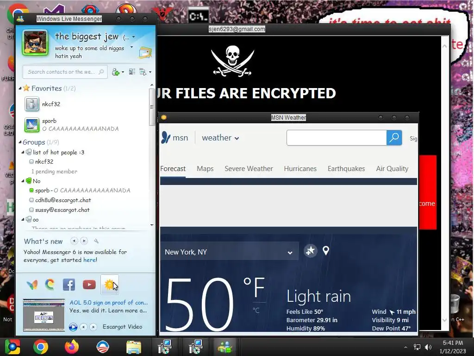
Task: Click the Favorites star icon in contact list
Action: coord(26,88)
